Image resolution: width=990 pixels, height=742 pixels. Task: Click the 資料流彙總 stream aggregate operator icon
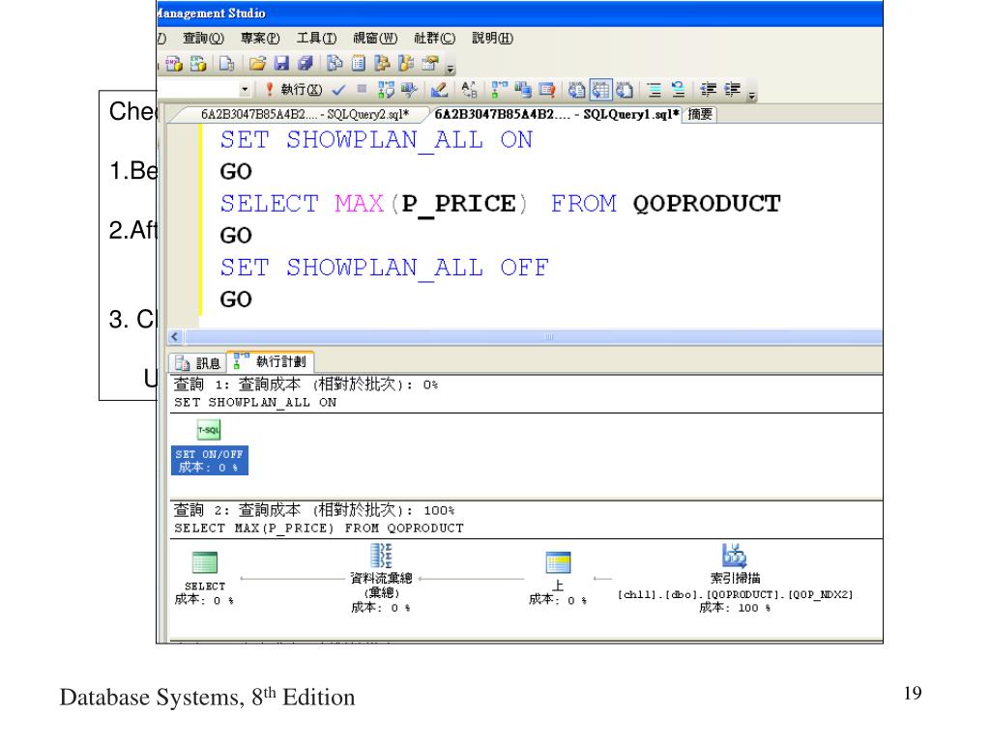pos(381,556)
